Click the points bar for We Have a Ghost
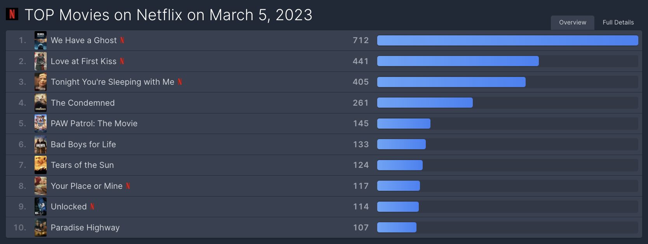The height and width of the screenshot is (244, 648). pos(507,40)
